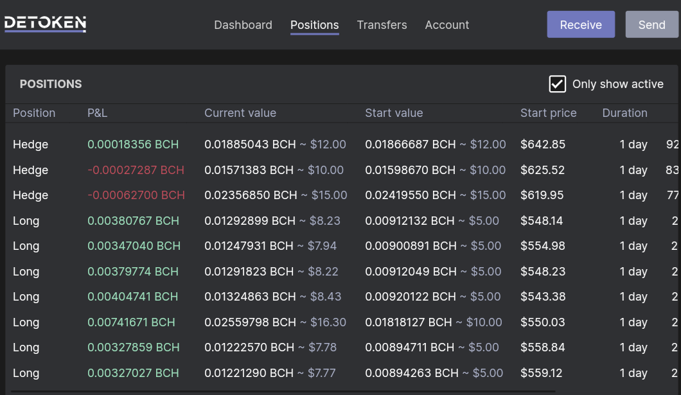The width and height of the screenshot is (681, 395).
Task: Click start price $619.95
Action: pos(542,195)
